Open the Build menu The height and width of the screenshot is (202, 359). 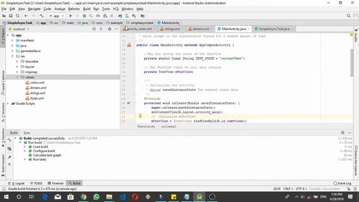point(86,9)
